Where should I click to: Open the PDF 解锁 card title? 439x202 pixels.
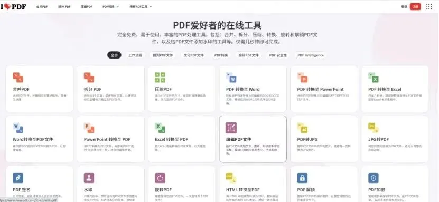[x=306, y=190]
